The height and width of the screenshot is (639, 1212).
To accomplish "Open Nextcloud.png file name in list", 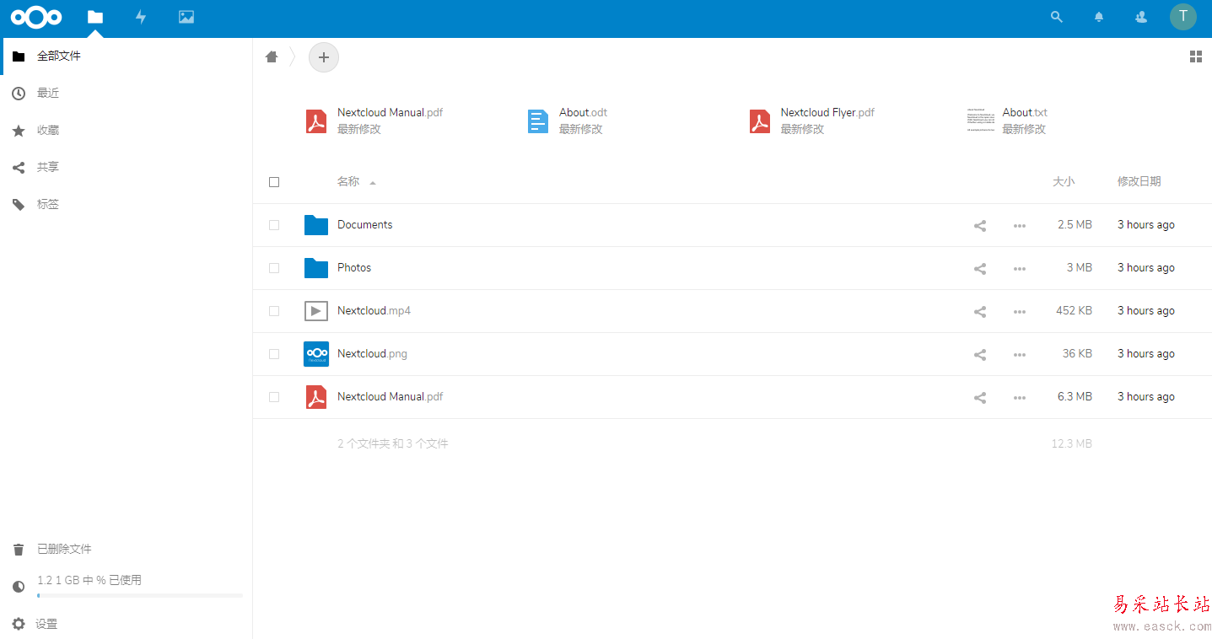I will pyautogui.click(x=373, y=354).
